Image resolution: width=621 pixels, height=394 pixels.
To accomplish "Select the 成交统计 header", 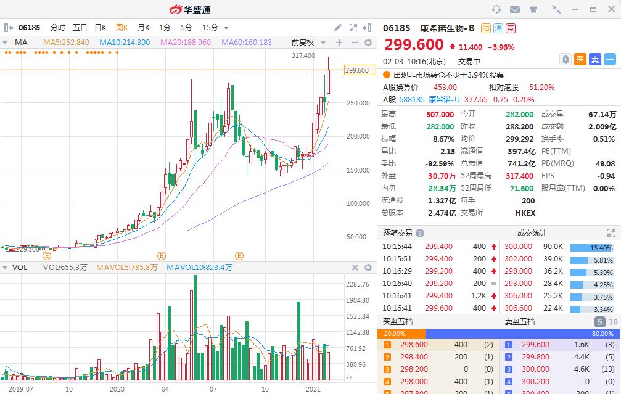I will click(x=532, y=233).
